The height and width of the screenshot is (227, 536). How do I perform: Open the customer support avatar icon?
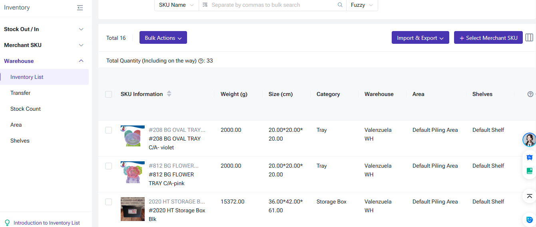(x=529, y=140)
